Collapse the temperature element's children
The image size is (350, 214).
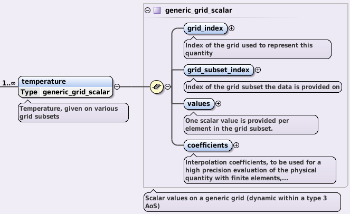tap(117, 87)
